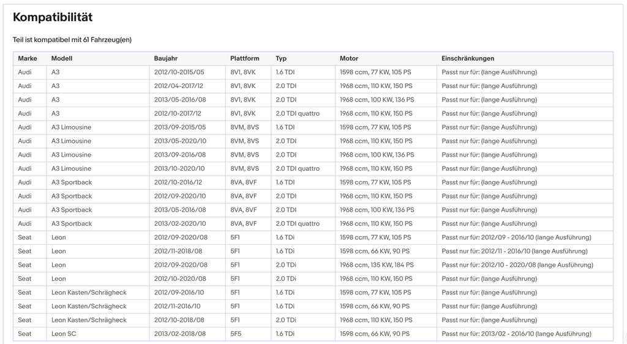Click the 2012/11-2018/08 Baujahr cell for Leon

point(187,252)
